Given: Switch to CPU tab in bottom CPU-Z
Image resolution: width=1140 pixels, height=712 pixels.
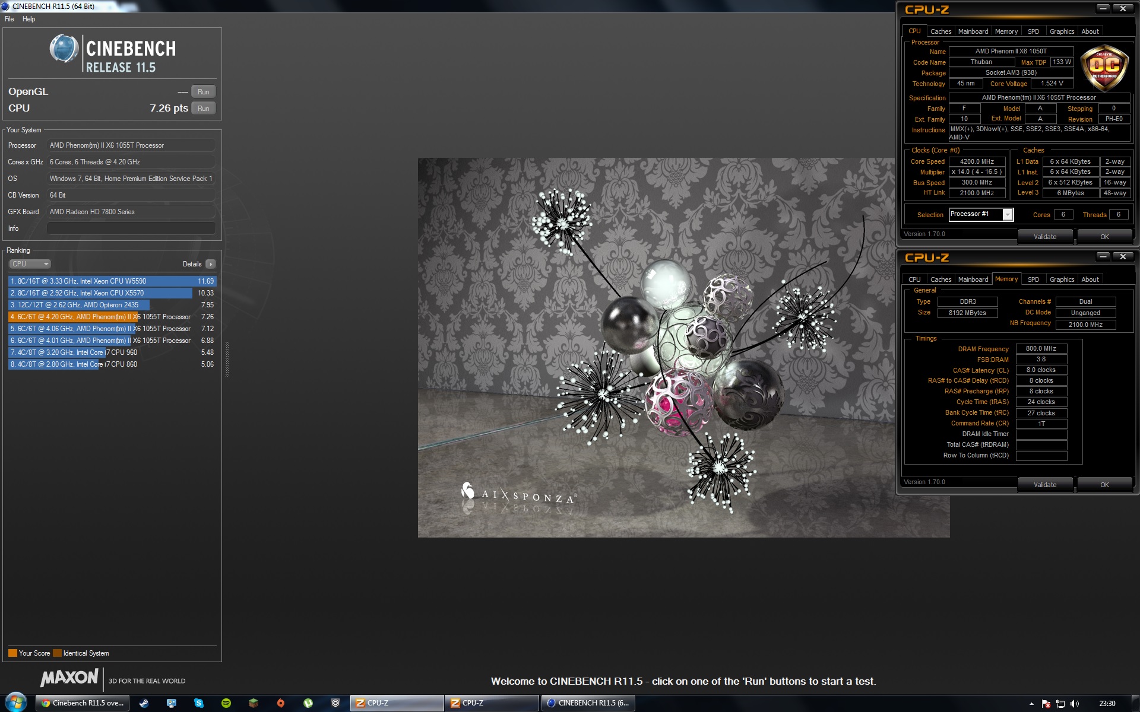Looking at the screenshot, I should (914, 279).
